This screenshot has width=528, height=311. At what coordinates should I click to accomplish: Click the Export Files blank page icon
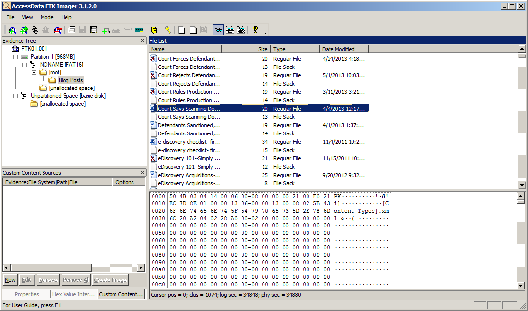(x=182, y=30)
